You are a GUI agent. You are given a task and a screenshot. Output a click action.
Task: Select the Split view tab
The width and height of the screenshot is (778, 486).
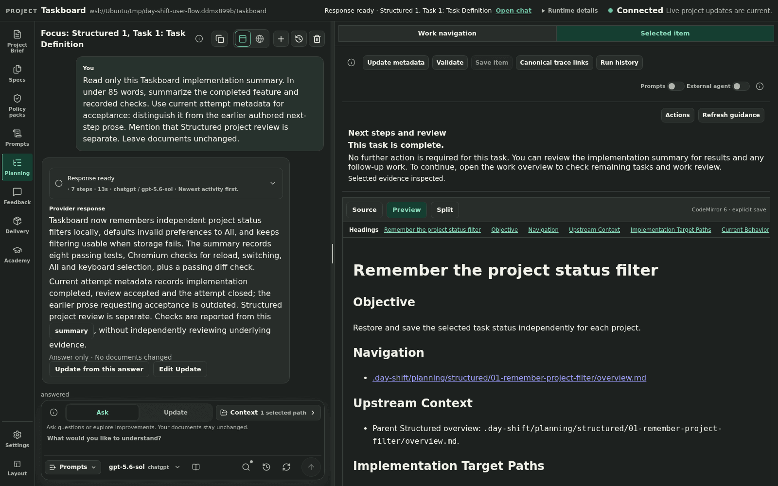pyautogui.click(x=444, y=210)
